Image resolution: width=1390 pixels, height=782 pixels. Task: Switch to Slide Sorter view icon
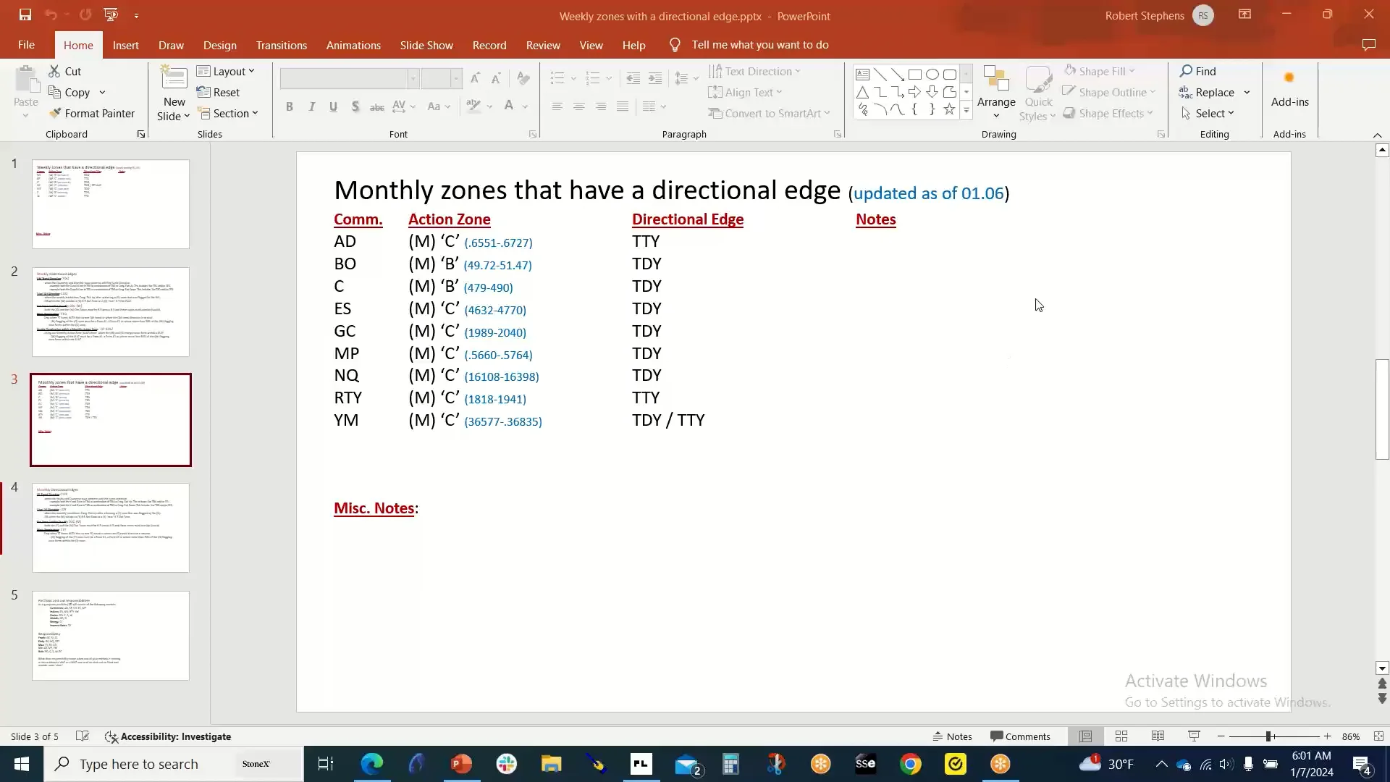[1121, 736]
